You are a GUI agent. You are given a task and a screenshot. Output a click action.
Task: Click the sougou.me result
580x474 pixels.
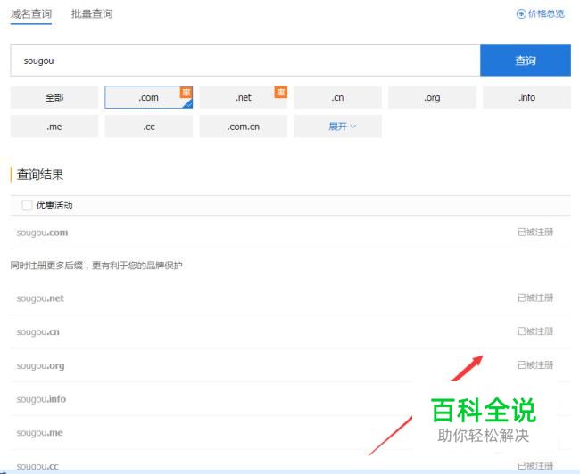(39, 433)
